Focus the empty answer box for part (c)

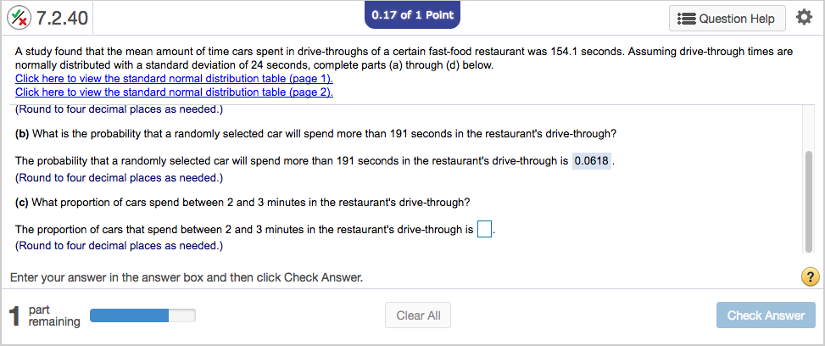[484, 230]
